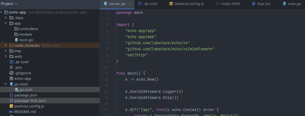
Task: Expand the .idea folder
Action: coord(6,18)
